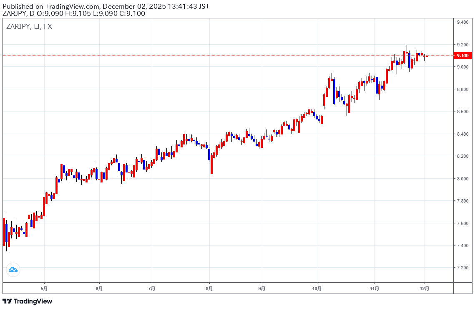
Task: Click the long red candle in early August
Action: tap(212, 165)
